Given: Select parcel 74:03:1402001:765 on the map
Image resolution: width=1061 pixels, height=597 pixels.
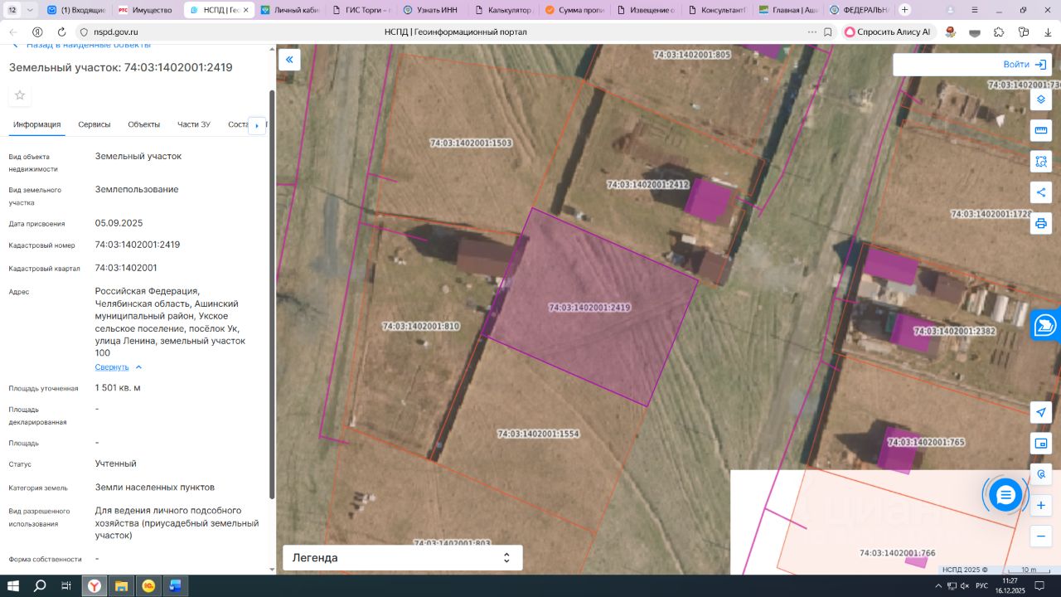Looking at the screenshot, I should click(927, 442).
